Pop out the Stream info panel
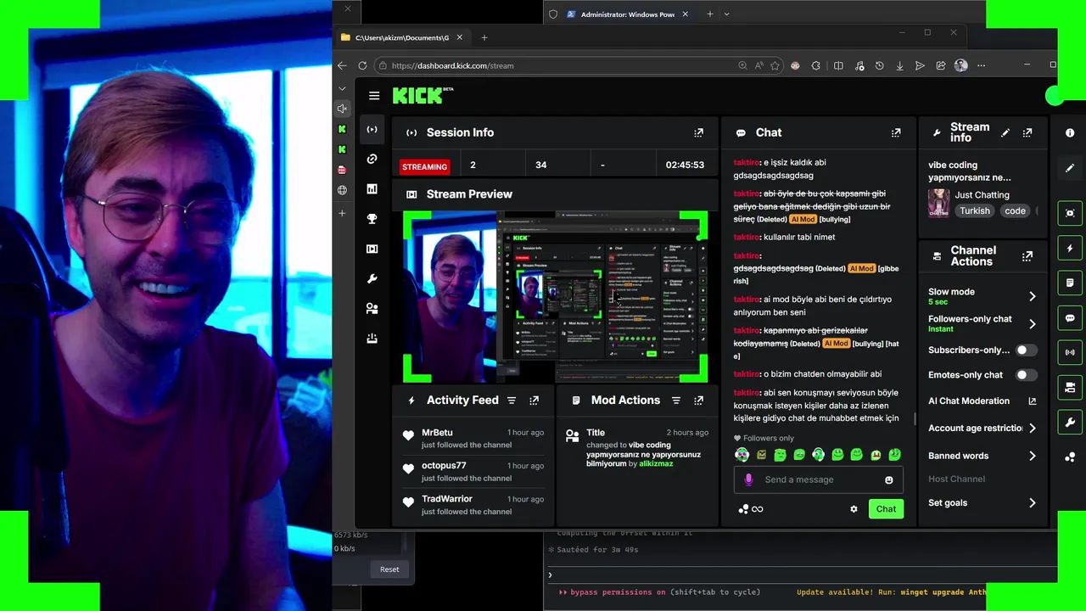This screenshot has height=611, width=1086. pyautogui.click(x=1027, y=132)
